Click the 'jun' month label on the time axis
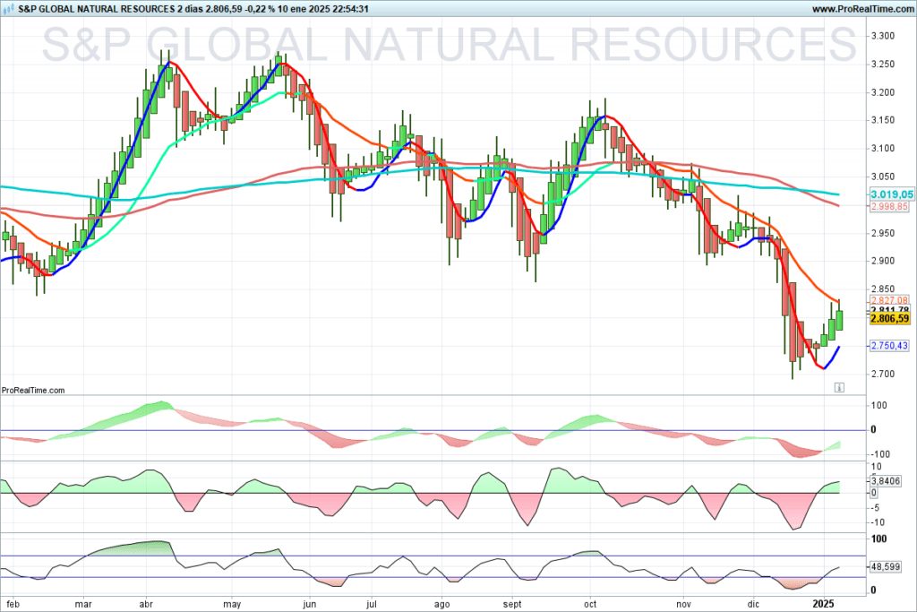 pos(309,604)
